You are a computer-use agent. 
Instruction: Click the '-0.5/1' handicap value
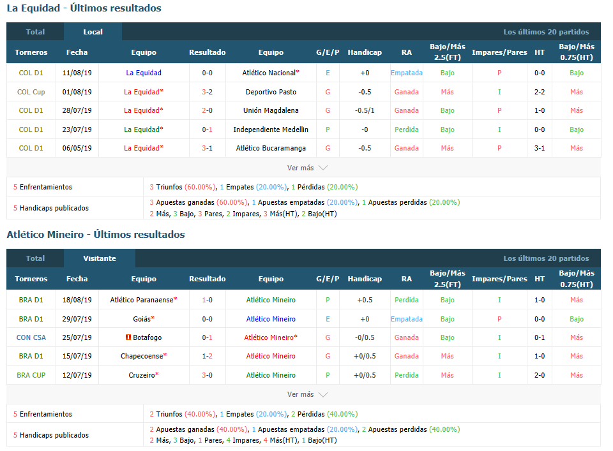[365, 110]
